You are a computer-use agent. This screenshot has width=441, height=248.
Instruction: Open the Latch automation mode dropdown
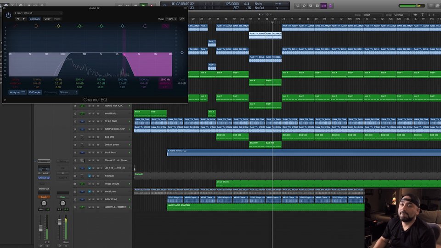click(x=44, y=197)
